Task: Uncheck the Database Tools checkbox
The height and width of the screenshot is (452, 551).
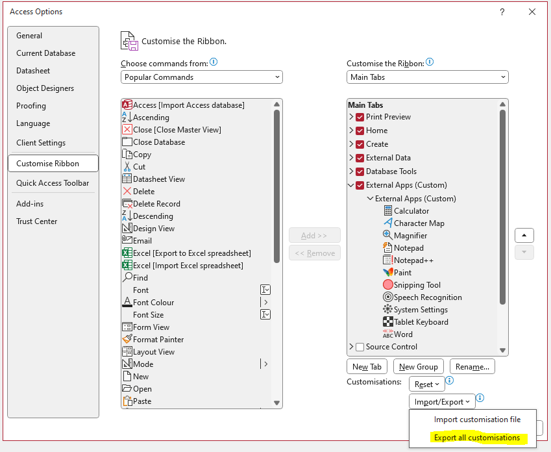Action: click(x=360, y=171)
